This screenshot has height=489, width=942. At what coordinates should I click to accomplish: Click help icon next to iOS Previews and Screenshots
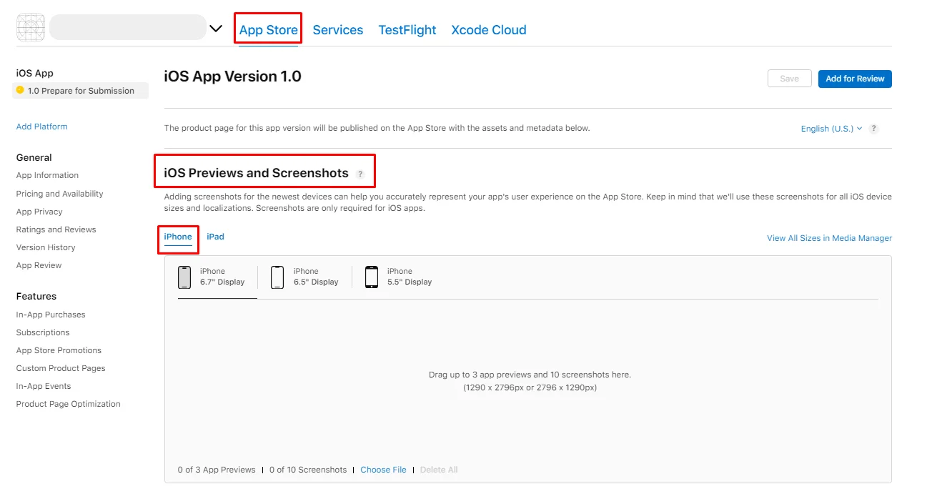click(360, 174)
